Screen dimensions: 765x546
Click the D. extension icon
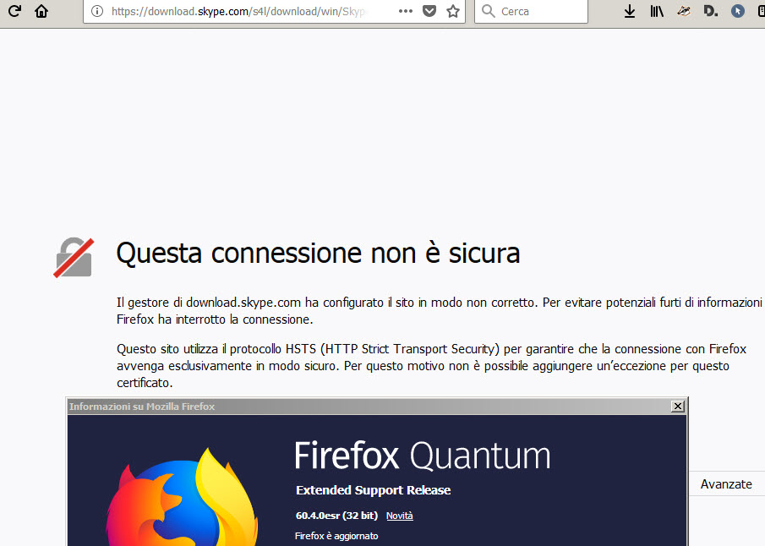click(710, 11)
